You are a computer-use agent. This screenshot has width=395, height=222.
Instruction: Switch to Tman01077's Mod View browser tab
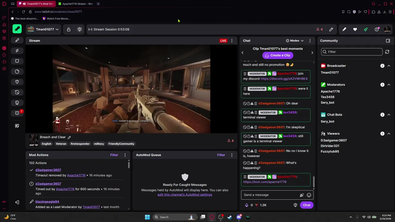click(x=36, y=4)
